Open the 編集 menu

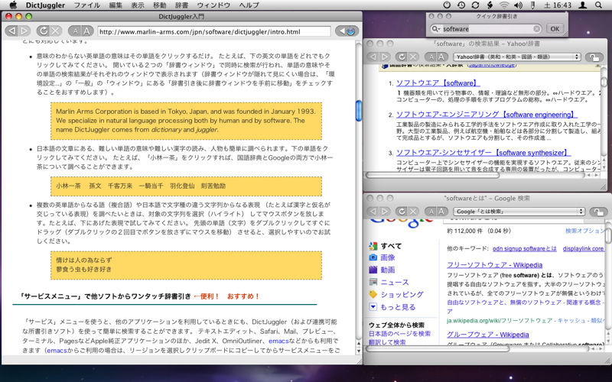116,5
